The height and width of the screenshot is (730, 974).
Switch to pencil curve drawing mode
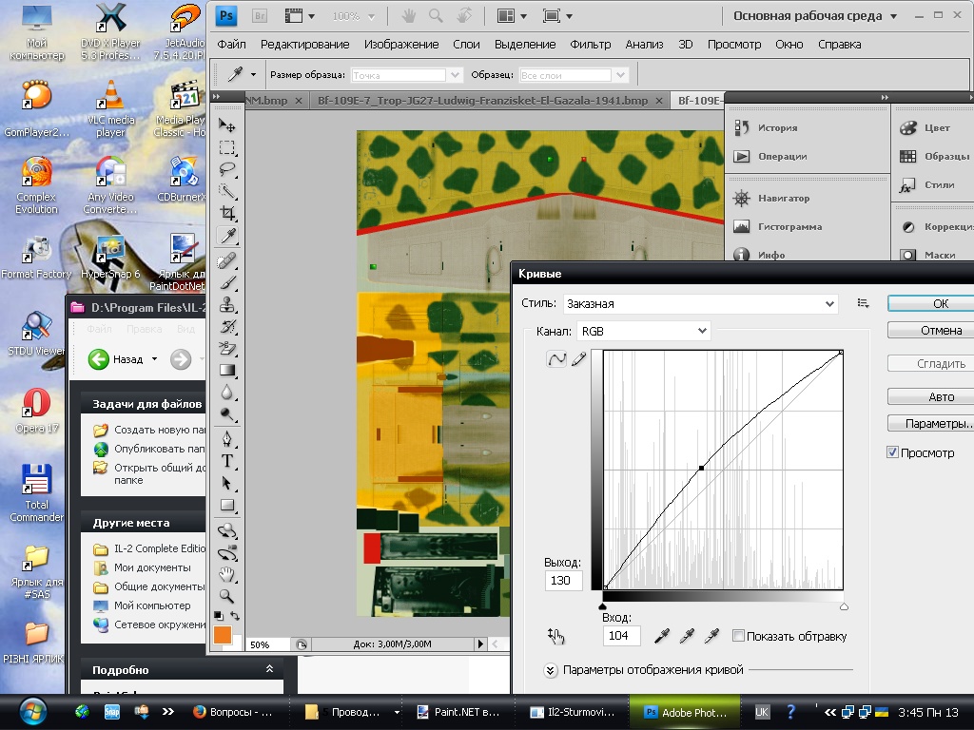point(578,359)
